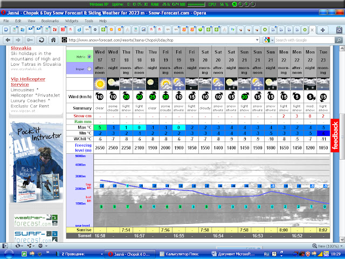Open the Bookmarks menu

(x=50, y=21)
